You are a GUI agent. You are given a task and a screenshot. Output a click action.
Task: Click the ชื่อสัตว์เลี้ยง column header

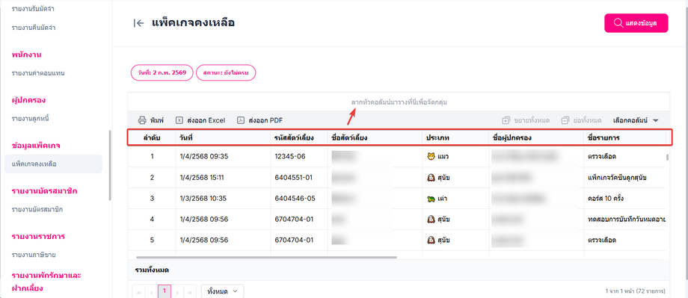pyautogui.click(x=375, y=137)
